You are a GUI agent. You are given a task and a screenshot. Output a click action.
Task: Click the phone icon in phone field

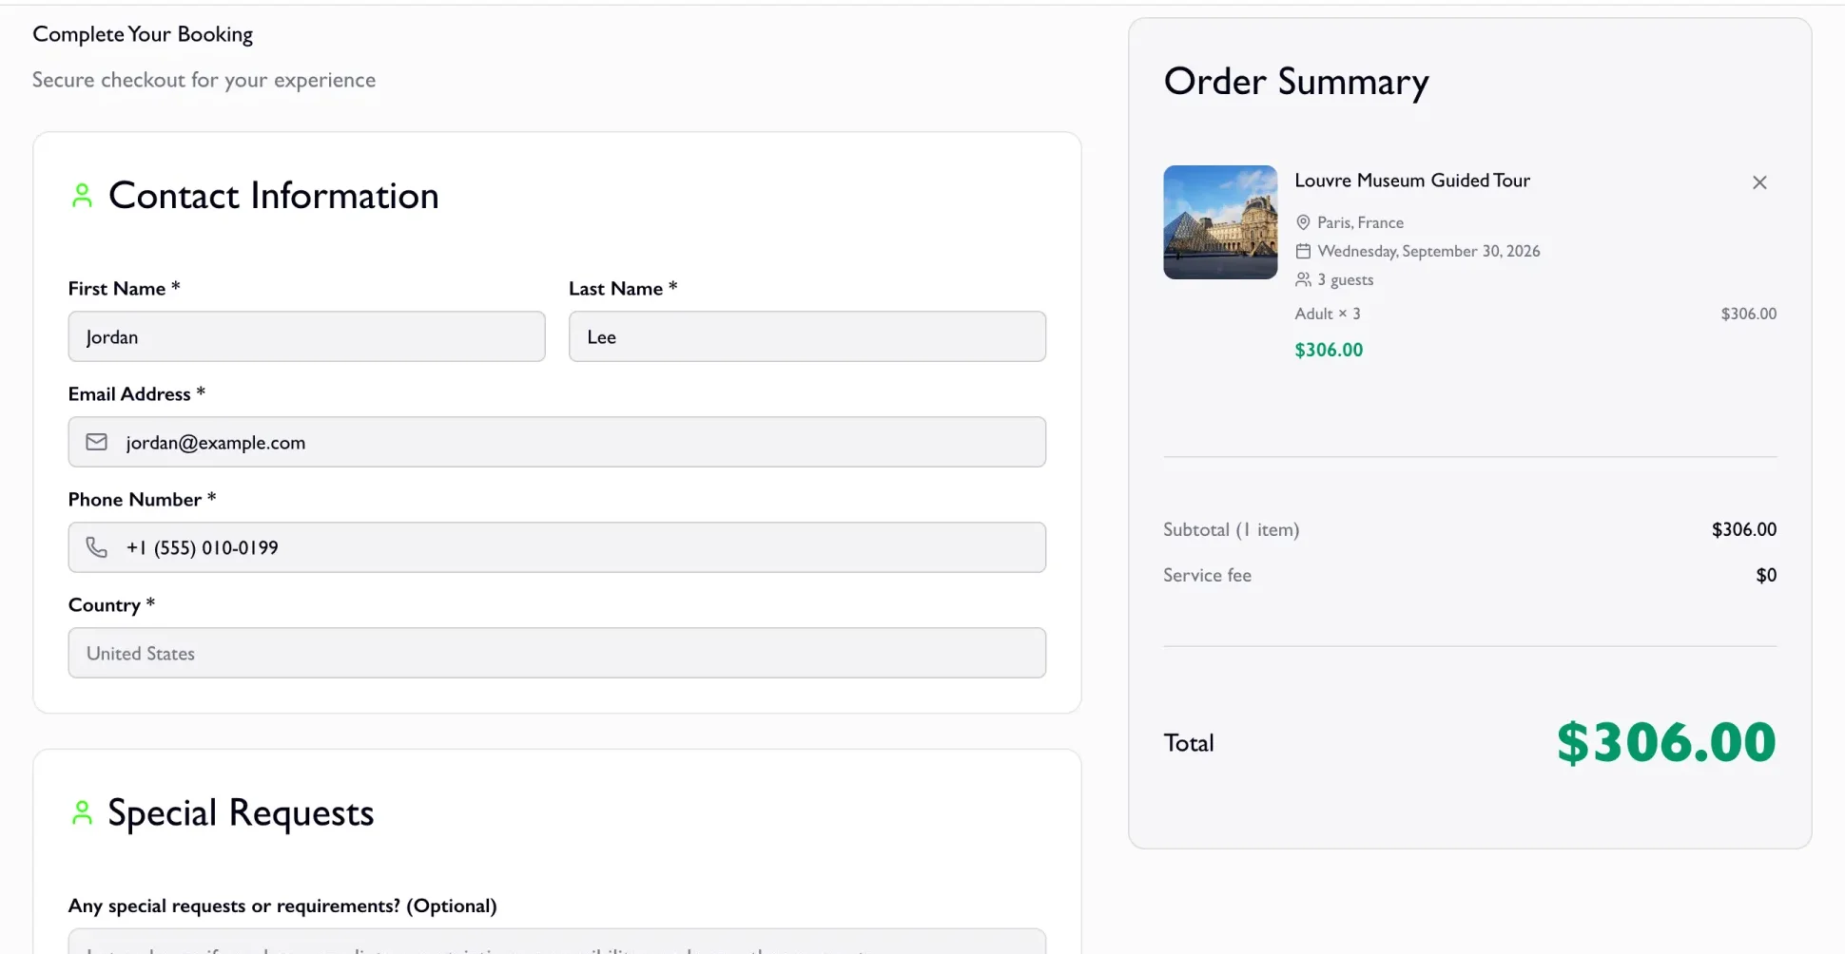[x=97, y=547]
